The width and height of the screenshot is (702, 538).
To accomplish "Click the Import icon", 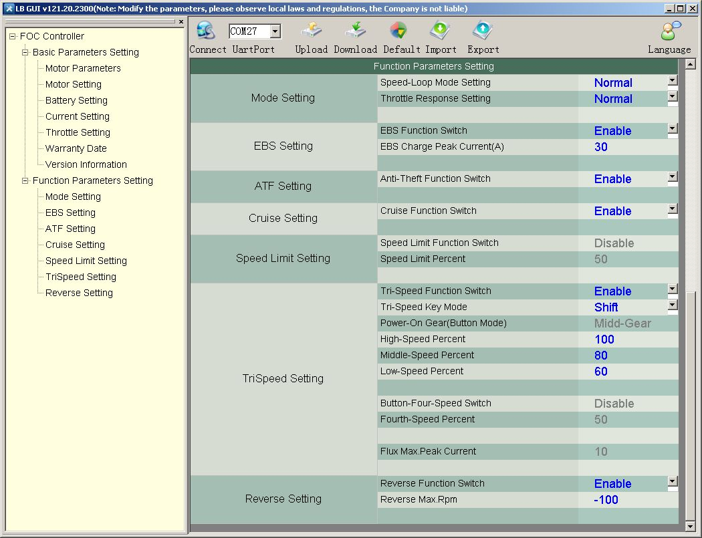I will (x=441, y=31).
